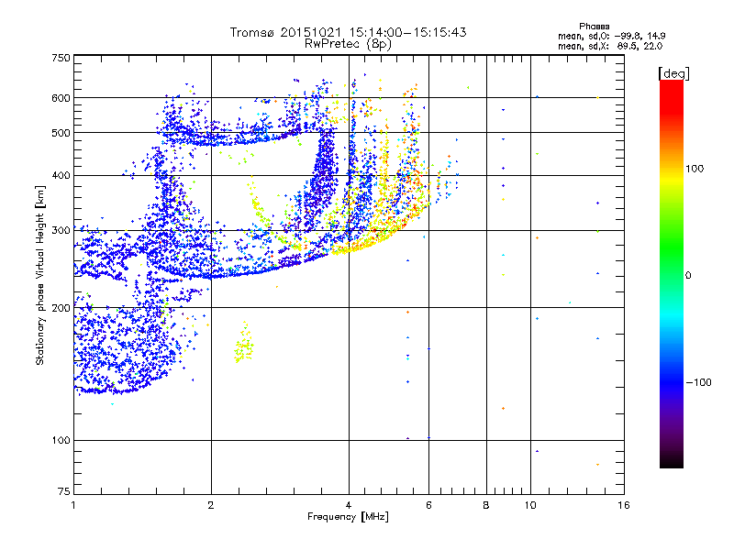This screenshot has width=734, height=550.
Task: Pick the black bottom of the phase colorbar
Action: 672,461
